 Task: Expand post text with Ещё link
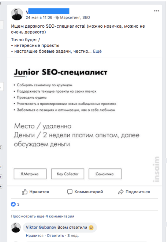(97, 51)
